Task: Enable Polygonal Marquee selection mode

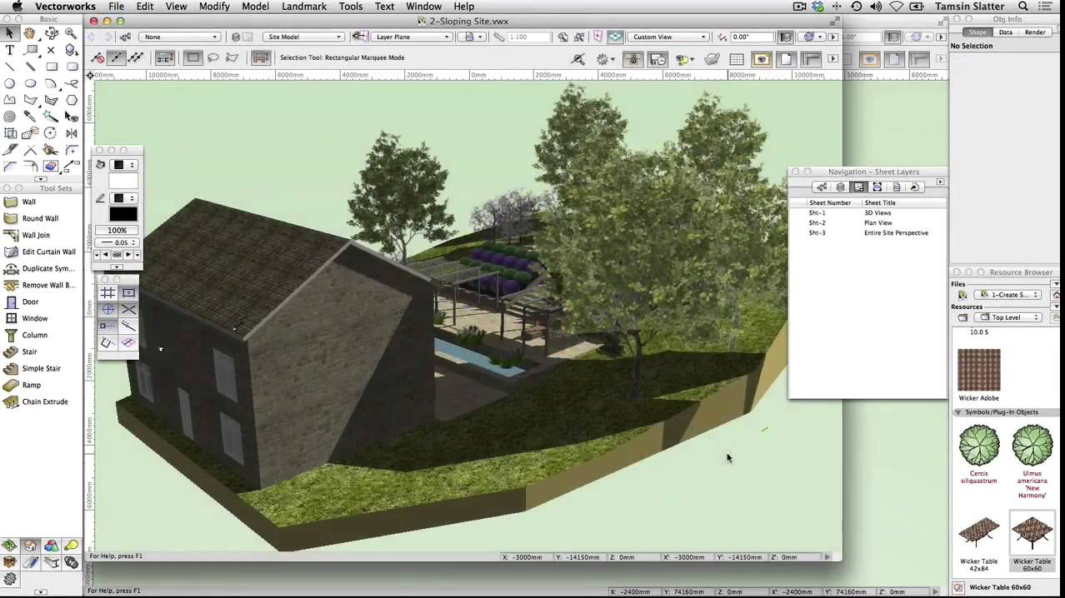Action: [x=232, y=57]
